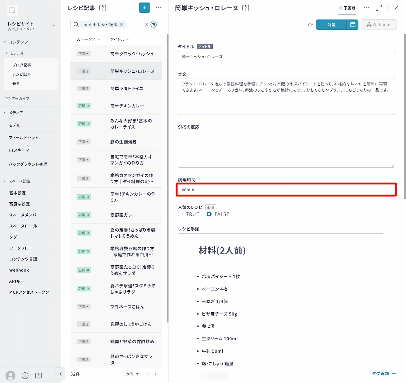406x383 pixels.
Task: Click the 調理時間 input field
Action: click(286, 190)
